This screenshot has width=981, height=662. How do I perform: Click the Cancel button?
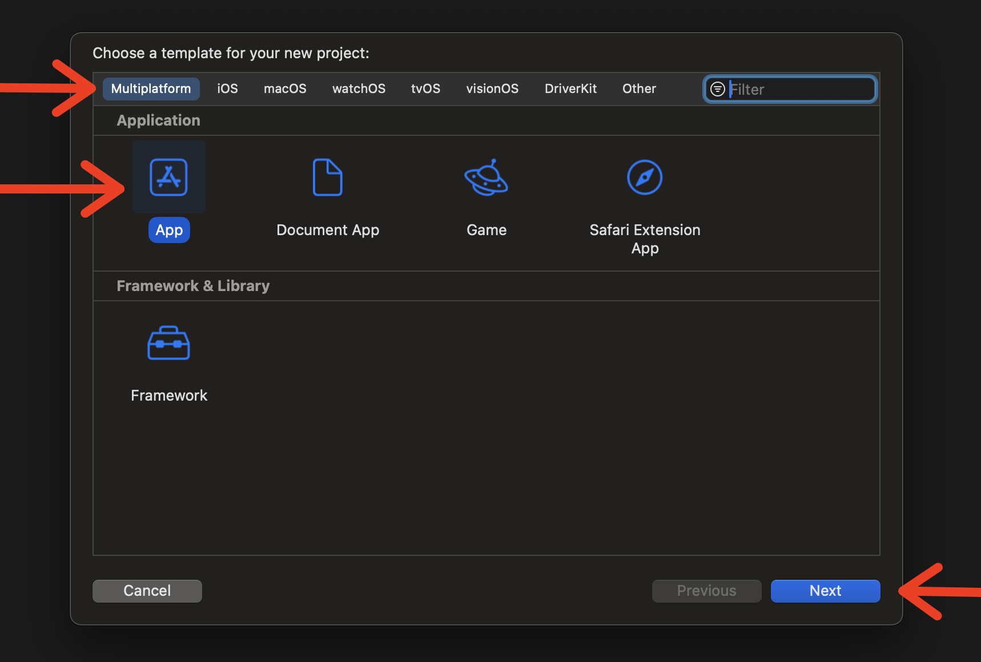[147, 591]
